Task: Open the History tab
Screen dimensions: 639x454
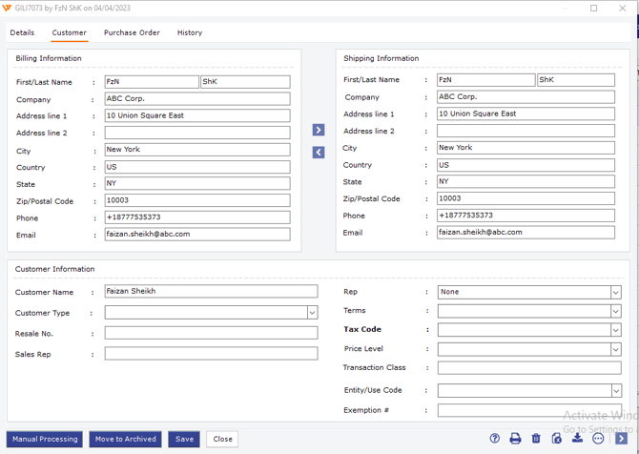Action: (190, 32)
